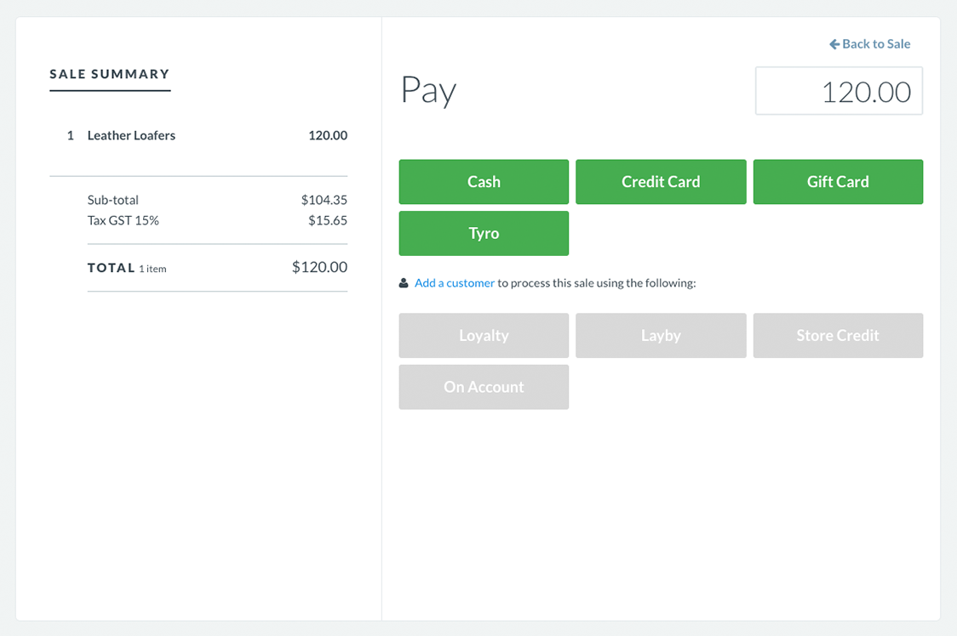Select the Gift Card payment button
Viewport: 957px width, 636px height.
[838, 182]
